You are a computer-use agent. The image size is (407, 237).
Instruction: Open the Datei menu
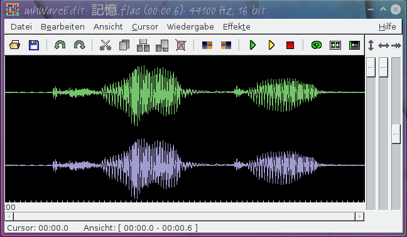(x=21, y=27)
